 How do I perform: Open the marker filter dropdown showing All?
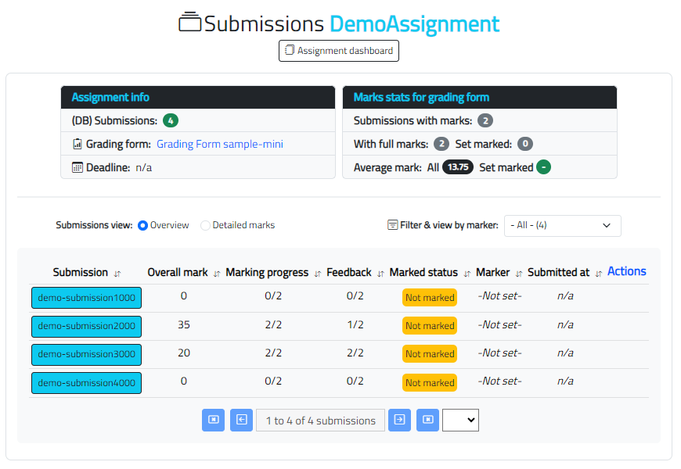562,225
